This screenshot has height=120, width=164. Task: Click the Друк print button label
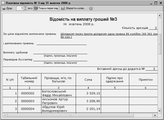pos(9,8)
